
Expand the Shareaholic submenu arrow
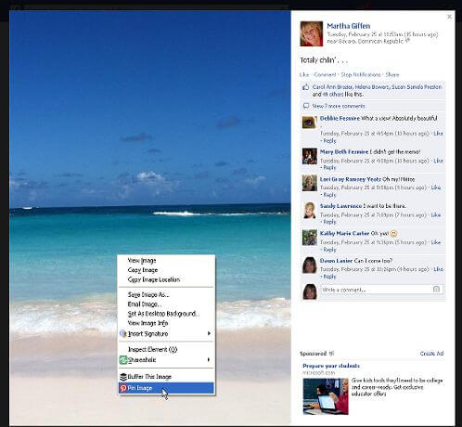209,360
